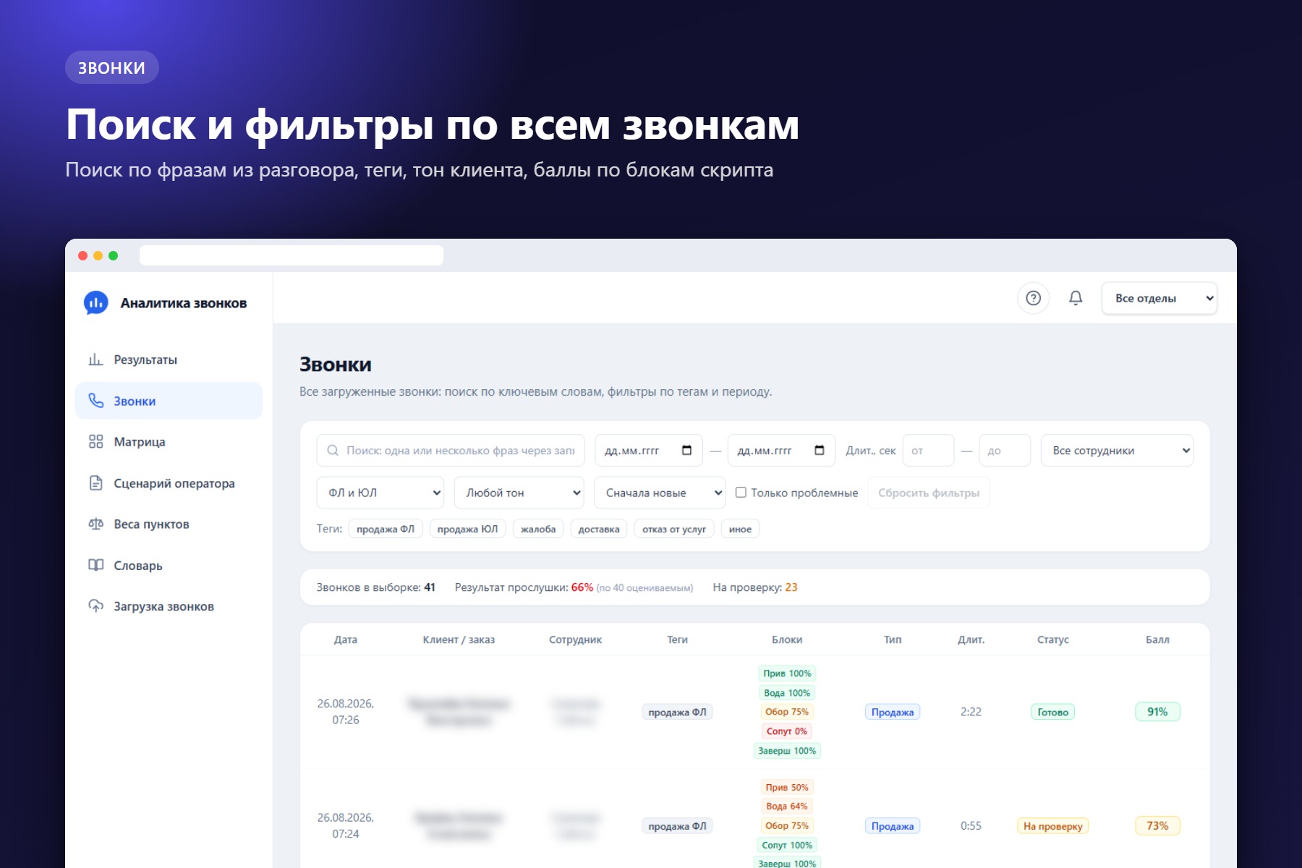The width and height of the screenshot is (1302, 868).
Task: Click the Загрузка звонков upload icon
Action: pos(95,606)
